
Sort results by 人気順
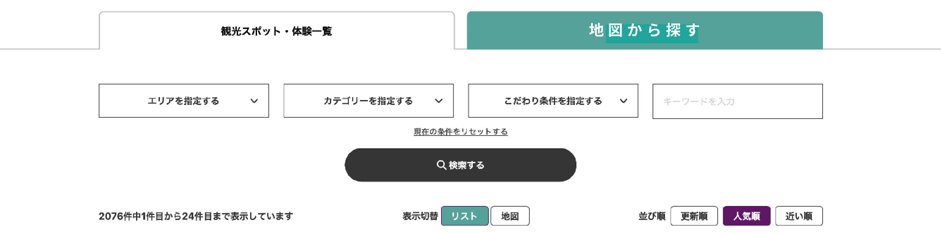(747, 216)
